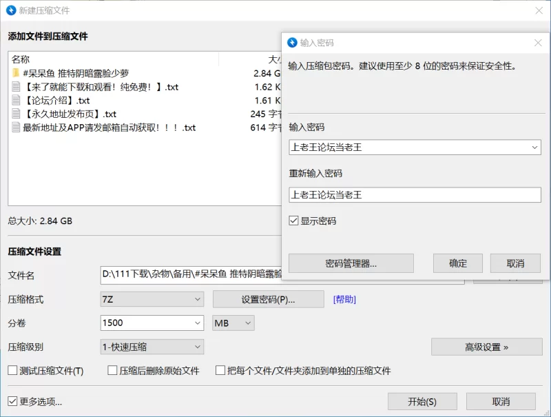551x417 pixels.
Task: Enable 测试压缩文件(T) checkbox
Action: pos(12,371)
